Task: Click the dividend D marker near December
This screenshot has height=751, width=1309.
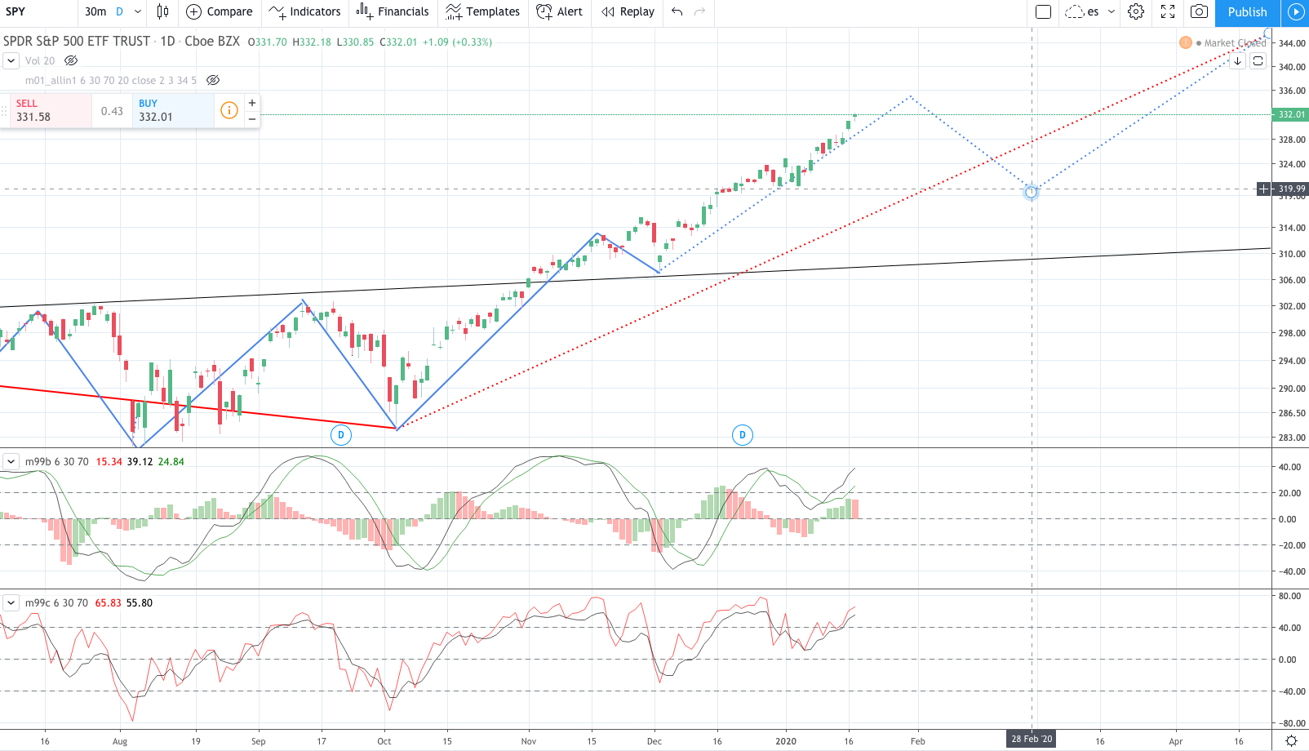Action: point(742,434)
